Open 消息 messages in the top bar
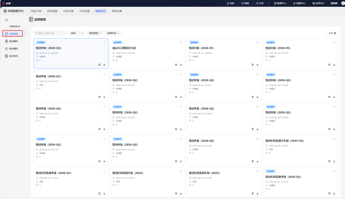Viewport: 345px width, 199px height. pyautogui.click(x=245, y=3)
